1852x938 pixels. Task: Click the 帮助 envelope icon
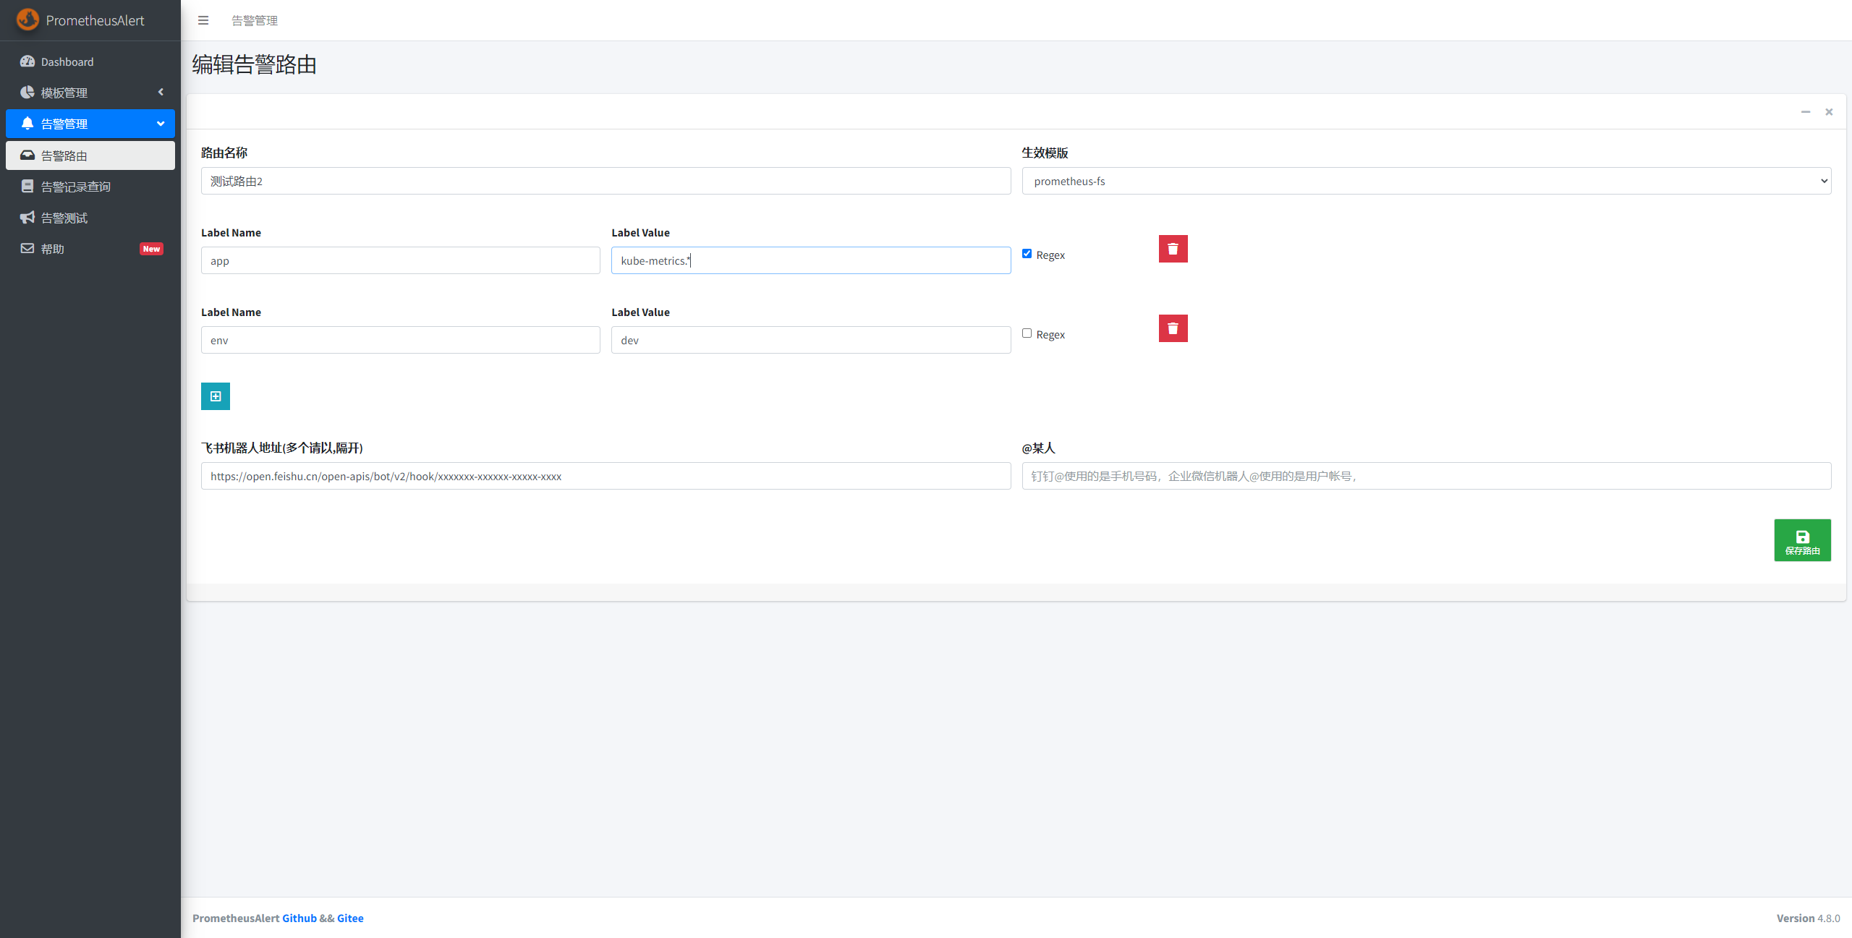pos(27,248)
